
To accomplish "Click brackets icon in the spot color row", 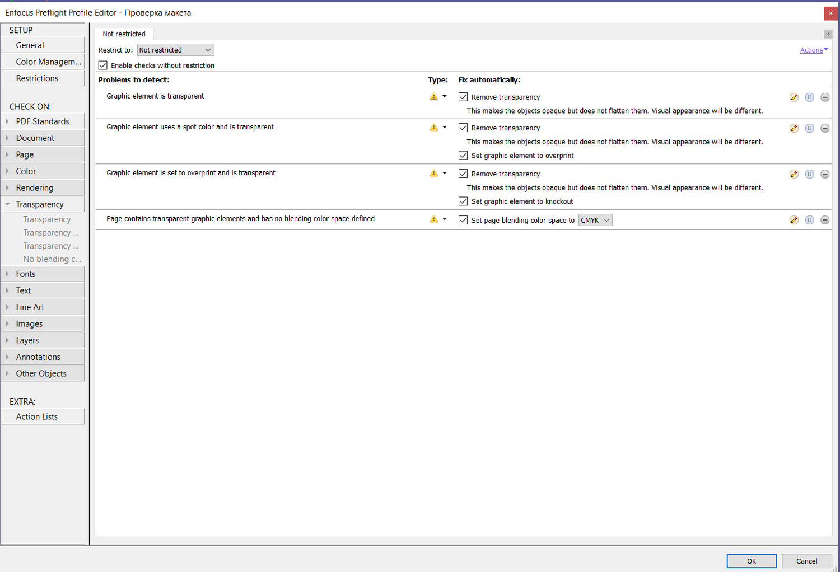I will pos(810,128).
